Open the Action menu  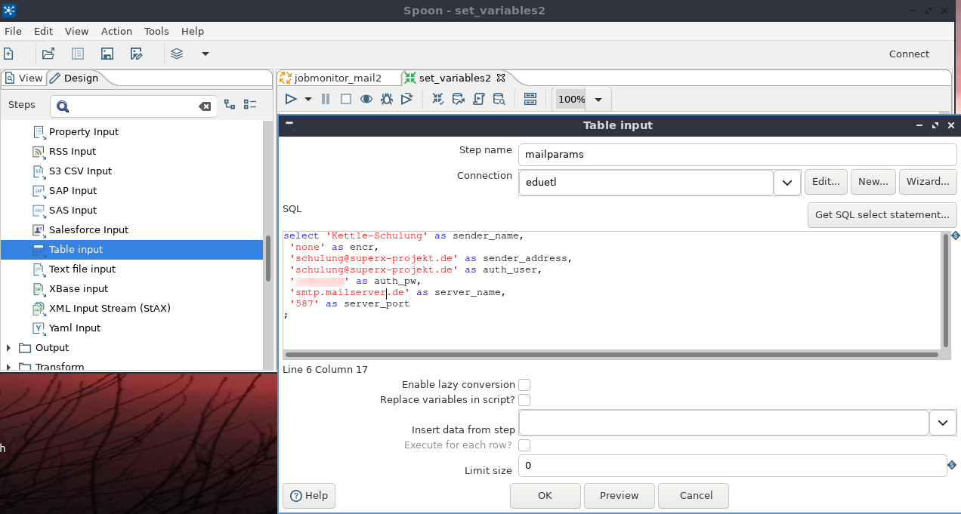116,31
